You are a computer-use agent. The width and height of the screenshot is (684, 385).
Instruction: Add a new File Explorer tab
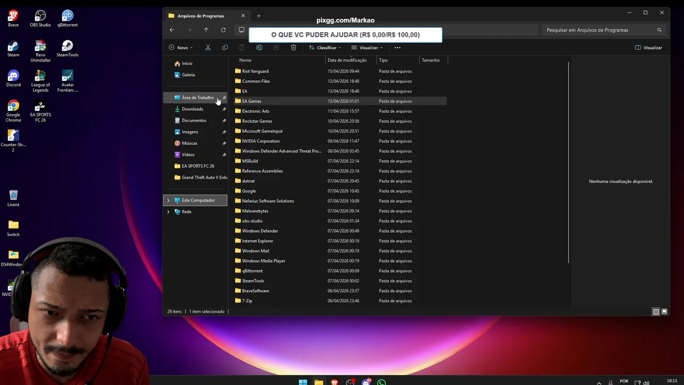tap(259, 16)
